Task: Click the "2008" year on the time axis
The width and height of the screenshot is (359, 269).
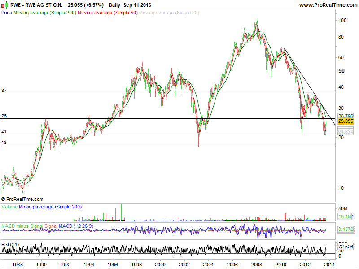Action: [x=257, y=265]
